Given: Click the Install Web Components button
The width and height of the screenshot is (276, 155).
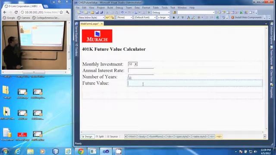Looking at the screenshot, I should click(246, 17).
